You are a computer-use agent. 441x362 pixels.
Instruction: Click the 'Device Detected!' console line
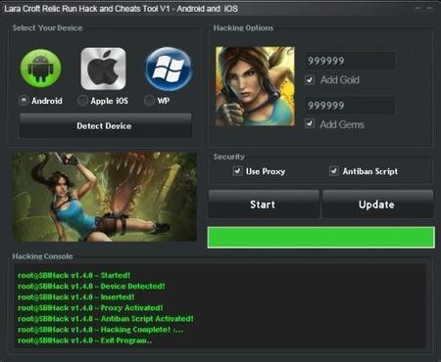tap(91, 287)
